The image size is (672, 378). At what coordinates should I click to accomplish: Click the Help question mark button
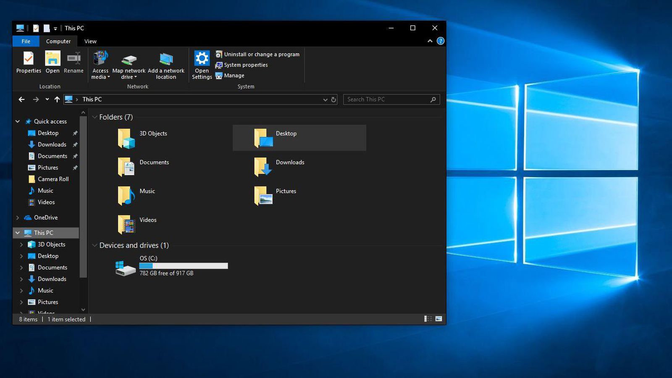point(440,41)
